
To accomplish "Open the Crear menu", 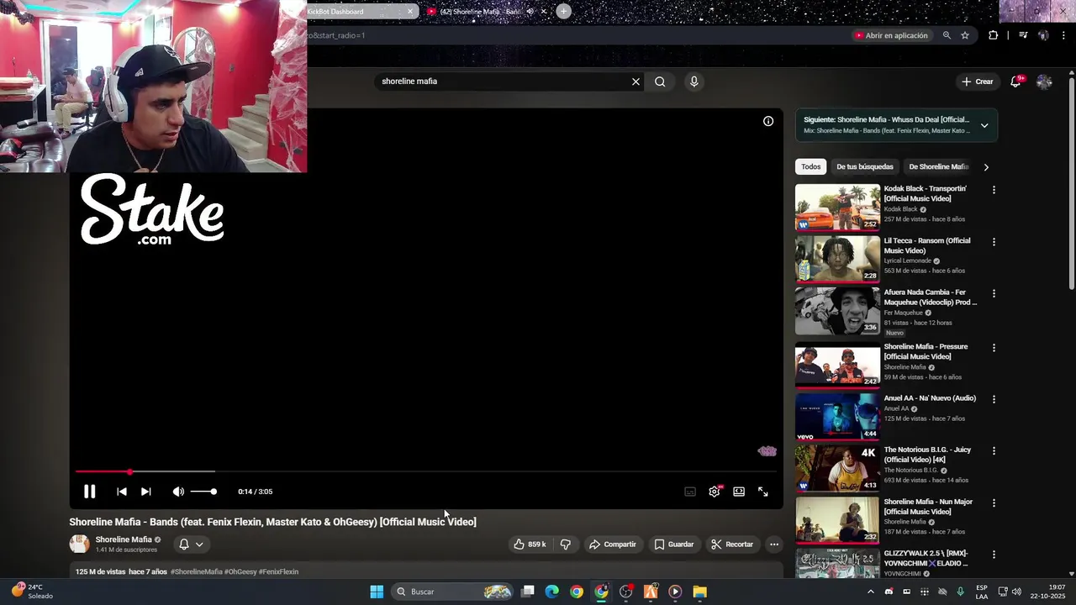I will click(978, 82).
